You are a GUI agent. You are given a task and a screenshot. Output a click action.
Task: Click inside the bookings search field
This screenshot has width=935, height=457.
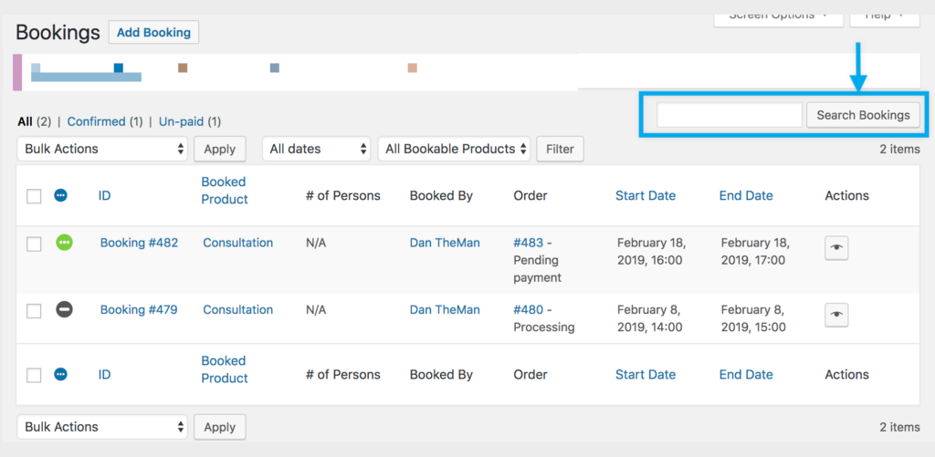(x=729, y=115)
